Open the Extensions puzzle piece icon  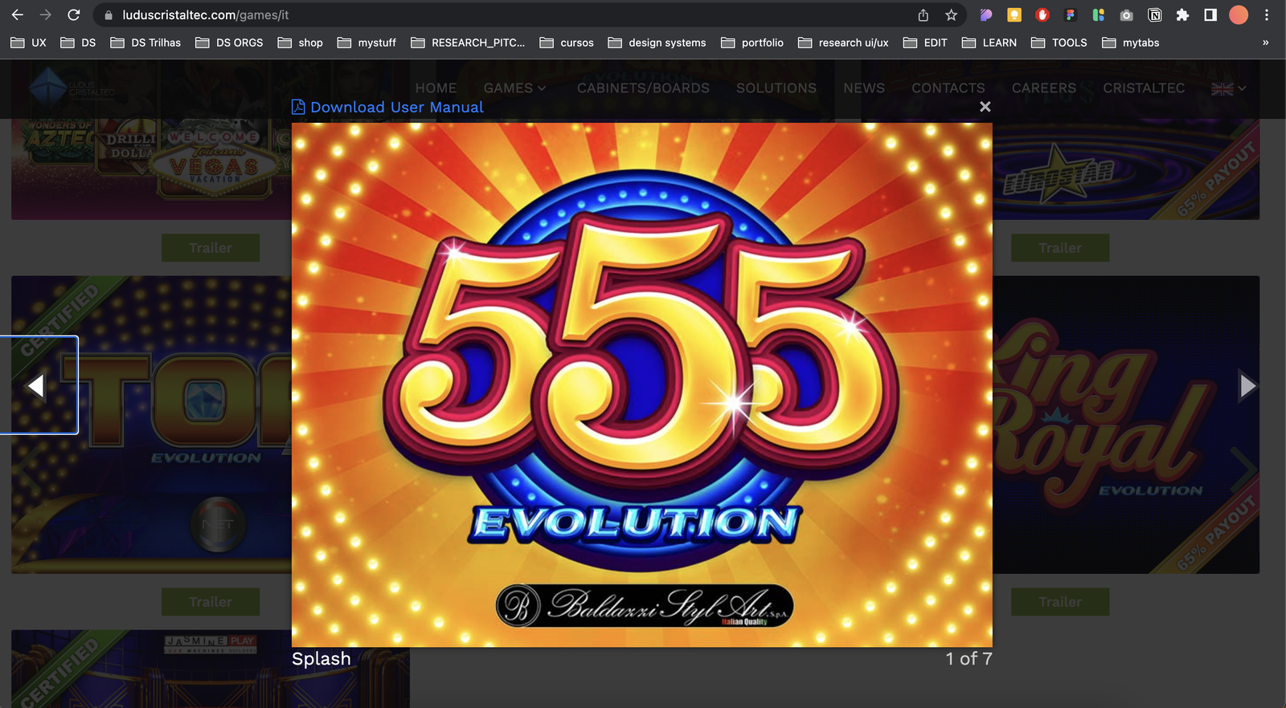click(1182, 15)
